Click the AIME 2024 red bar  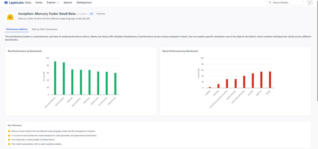point(218,86)
